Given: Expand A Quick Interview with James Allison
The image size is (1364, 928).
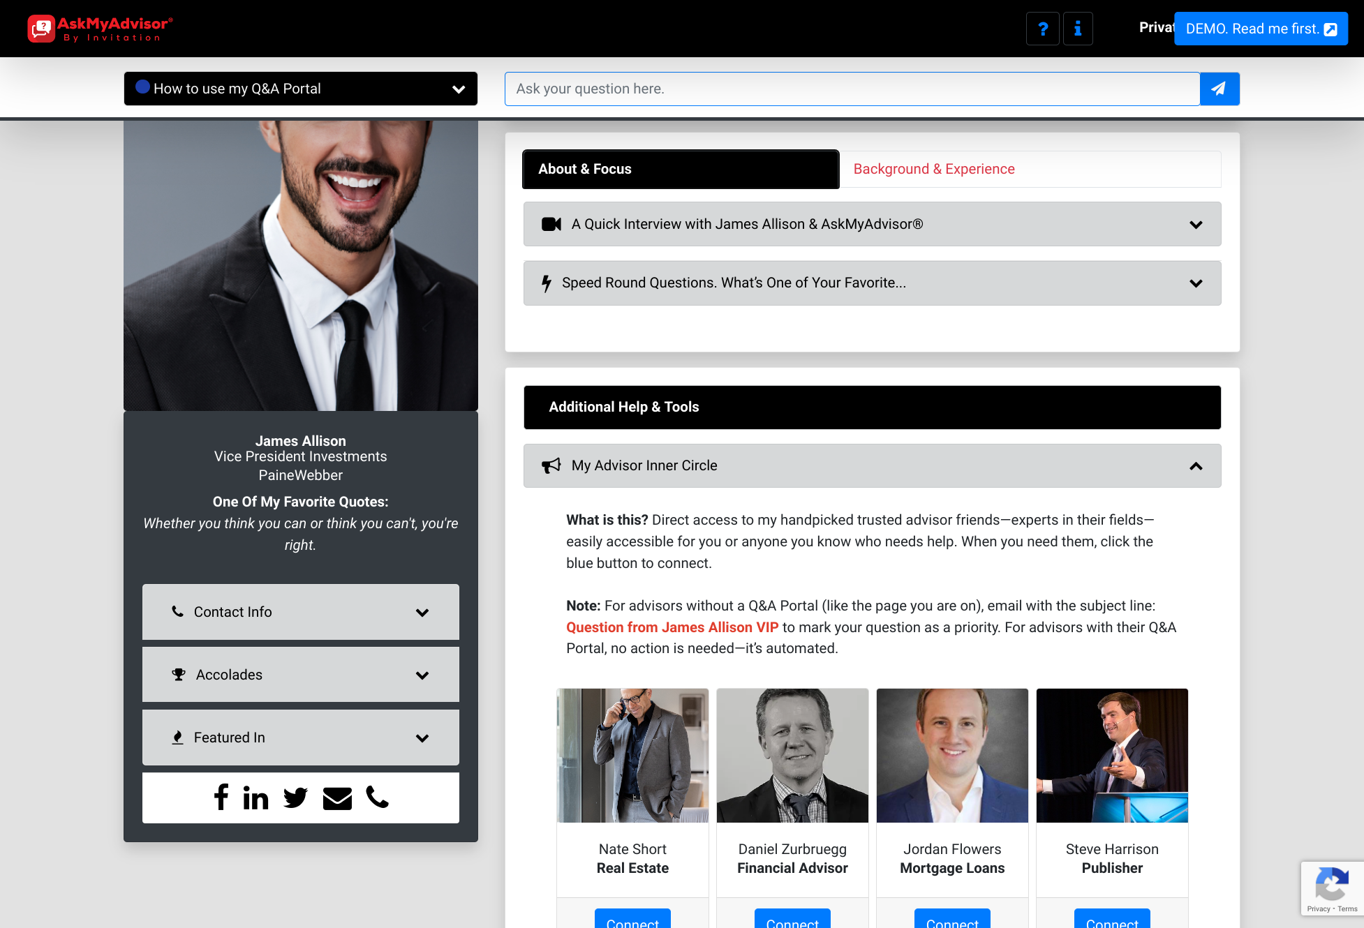Looking at the screenshot, I should 873,224.
